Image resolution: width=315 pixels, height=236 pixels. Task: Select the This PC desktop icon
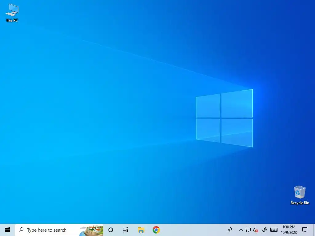(x=12, y=13)
